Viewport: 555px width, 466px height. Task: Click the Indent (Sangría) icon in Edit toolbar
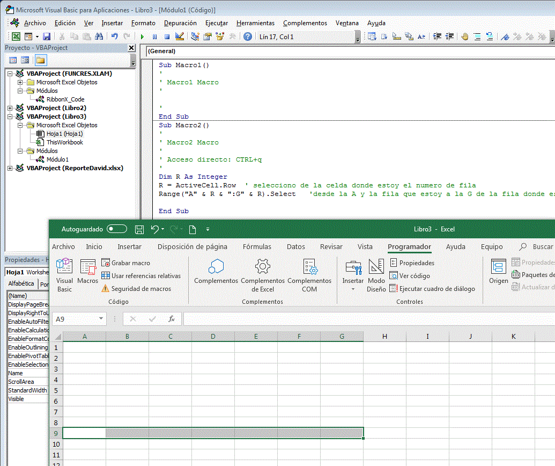pos(437,37)
